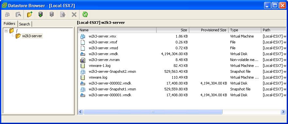Select the file named w2k3-server.vmdk
Screen dimensions: 288x124
point(103,54)
